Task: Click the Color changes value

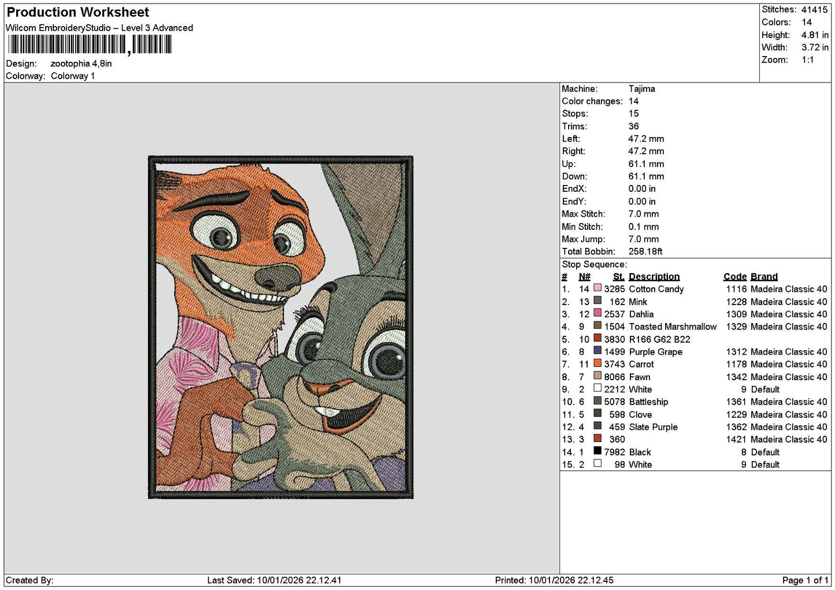Action: [x=634, y=101]
